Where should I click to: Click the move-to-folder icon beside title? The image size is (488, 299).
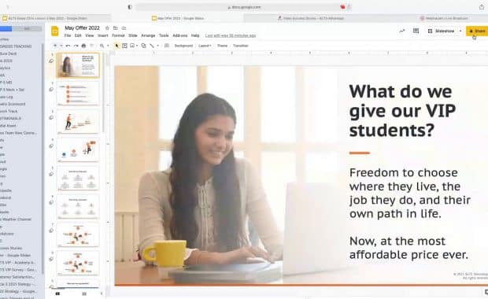[x=116, y=28]
